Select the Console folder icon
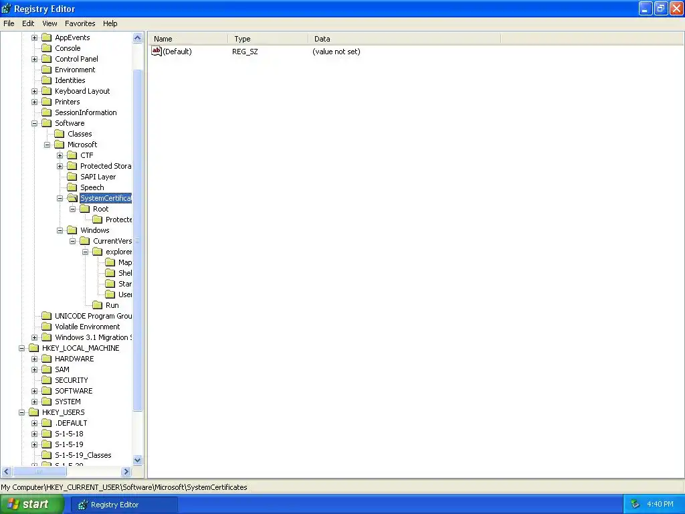This screenshot has height=514, width=685. coord(46,48)
